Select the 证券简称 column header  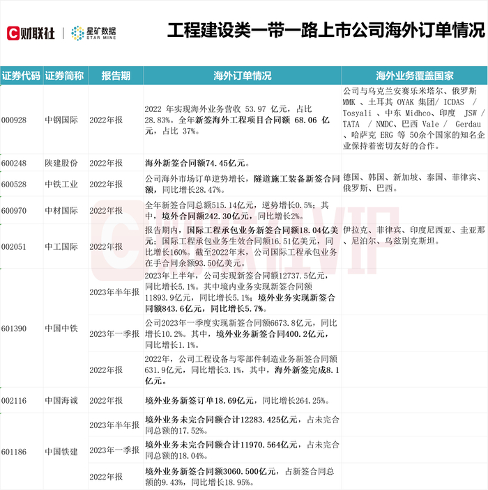65,76
